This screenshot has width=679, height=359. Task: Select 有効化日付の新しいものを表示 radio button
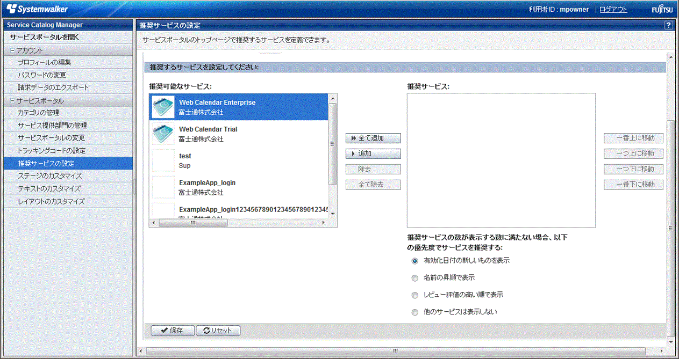(414, 261)
